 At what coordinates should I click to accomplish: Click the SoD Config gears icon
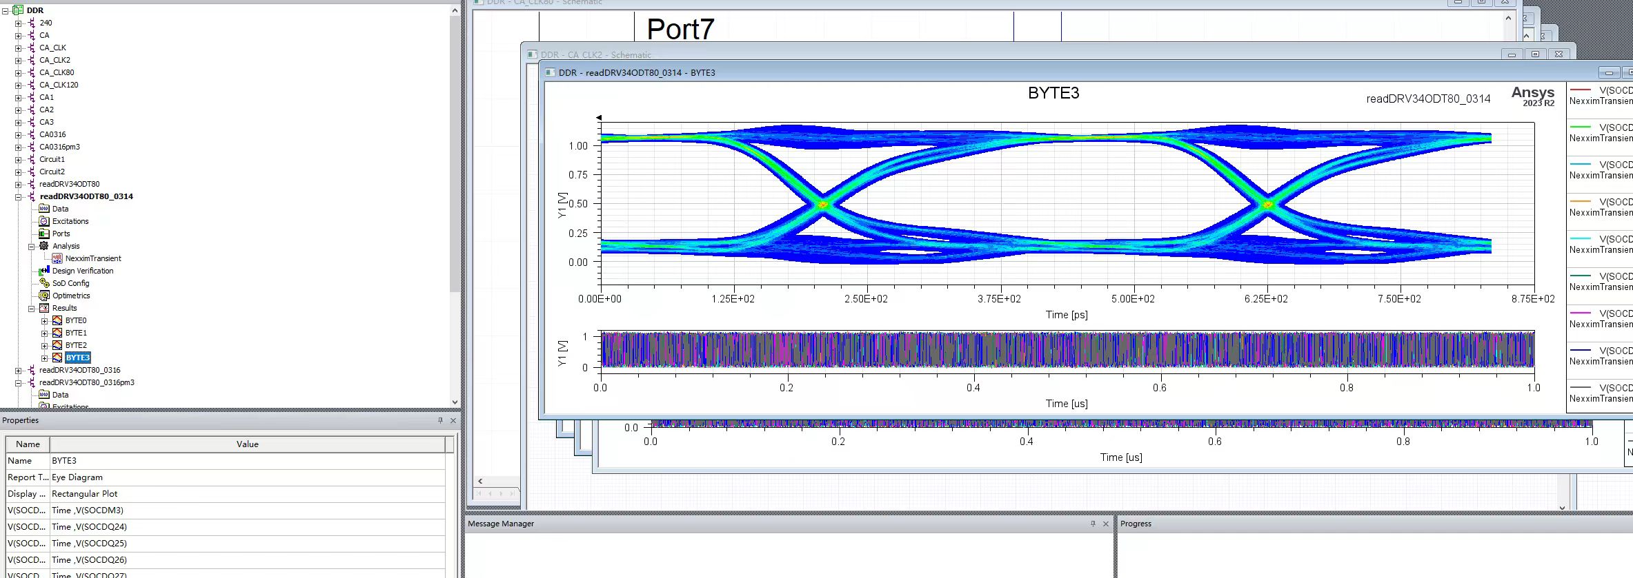[44, 283]
